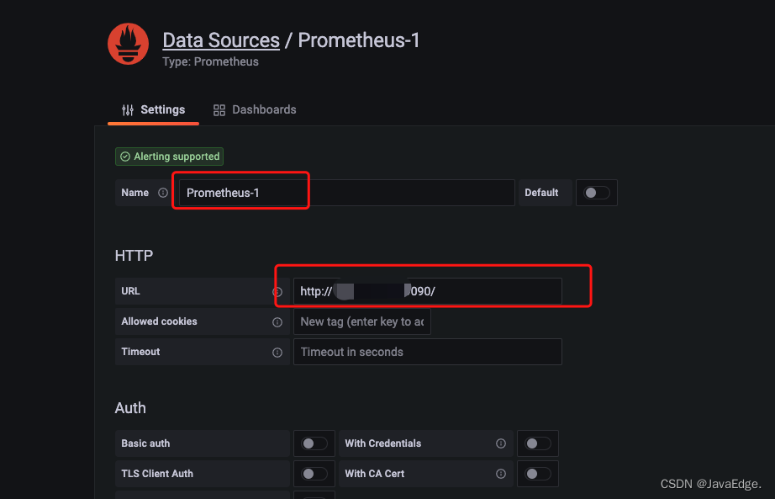Click the info icon beside URL
Image resolution: width=775 pixels, height=499 pixels.
coord(277,292)
